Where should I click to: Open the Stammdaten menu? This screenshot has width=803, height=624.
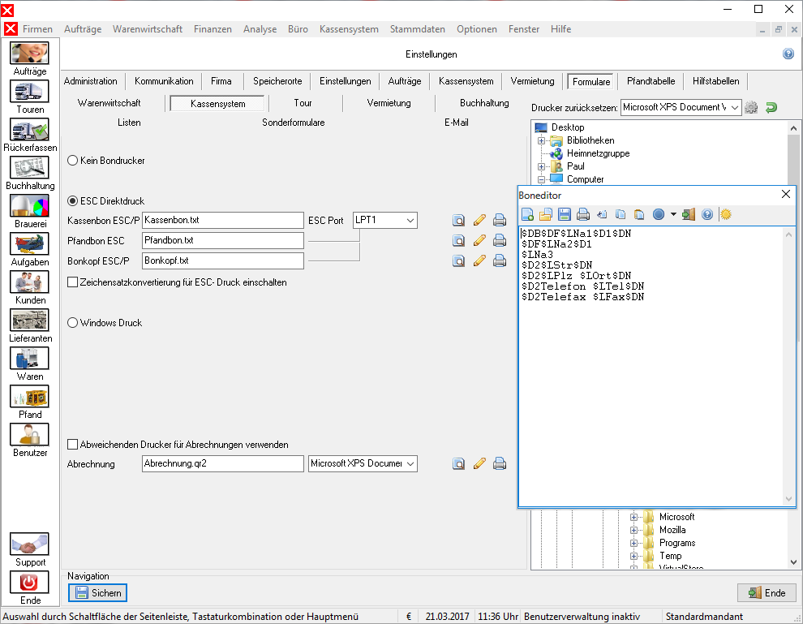tap(418, 29)
